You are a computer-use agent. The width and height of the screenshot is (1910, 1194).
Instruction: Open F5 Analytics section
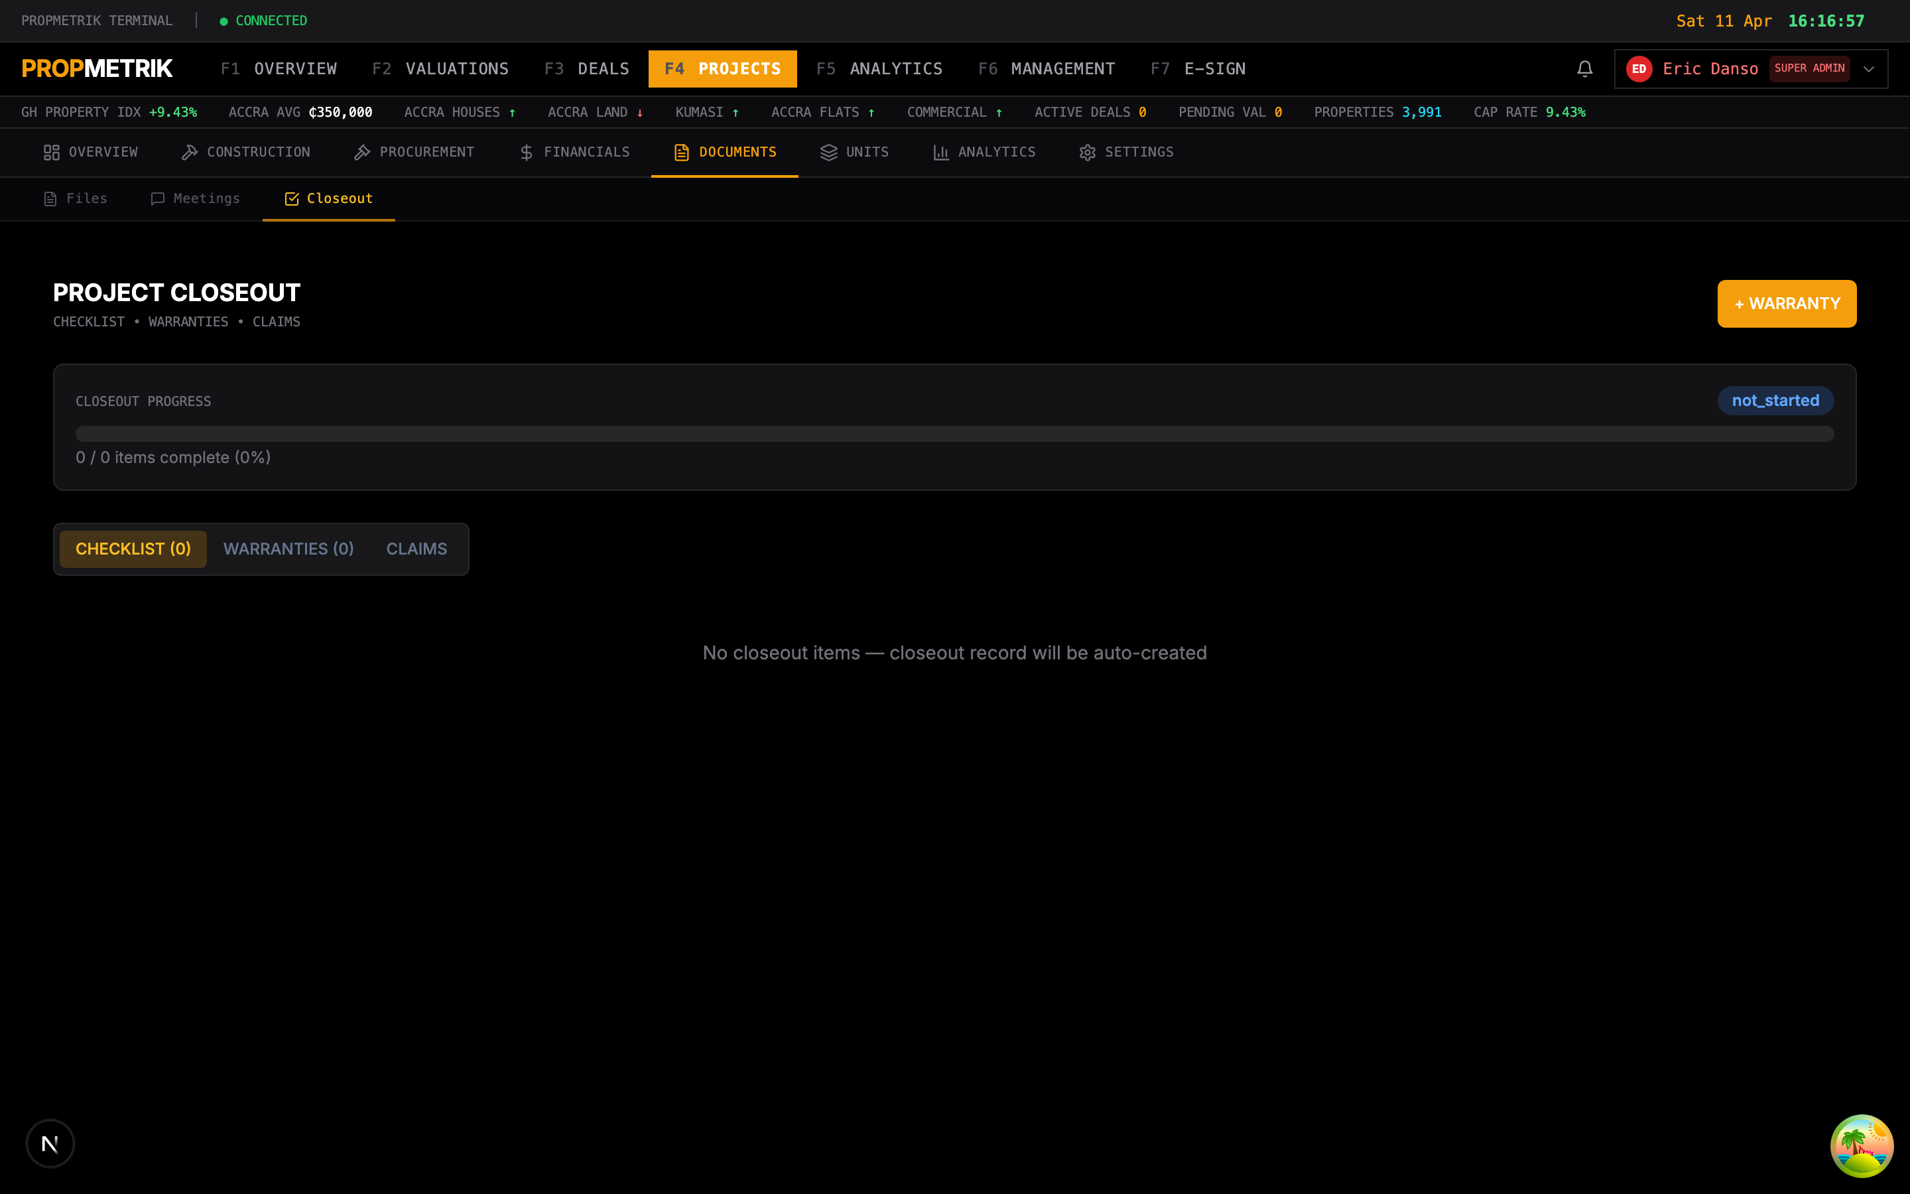click(879, 69)
